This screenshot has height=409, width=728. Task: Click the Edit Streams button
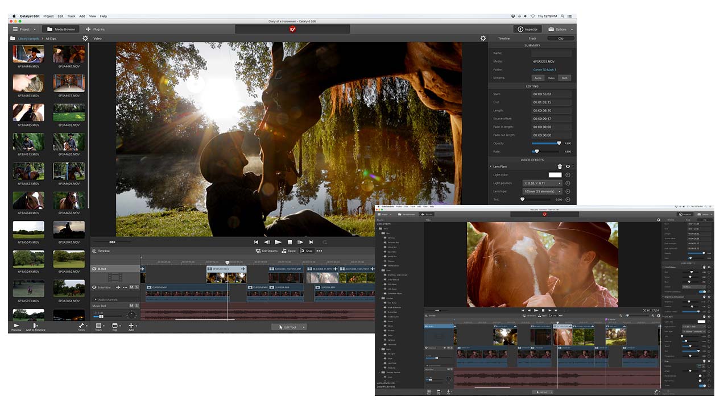(267, 251)
